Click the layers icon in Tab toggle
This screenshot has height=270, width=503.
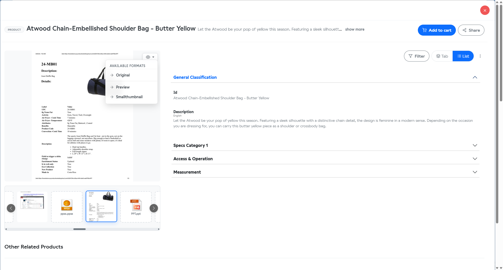coord(438,56)
